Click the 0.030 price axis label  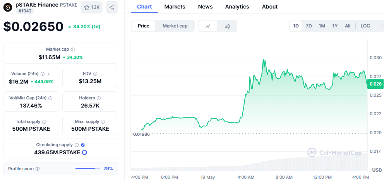pos(375,58)
